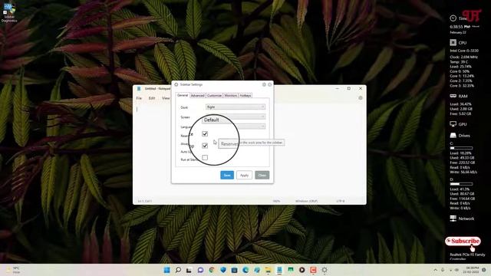The width and height of the screenshot is (491, 276).
Task: Click 'Free: 220.52 GB' drive C line
Action: pos(462,163)
